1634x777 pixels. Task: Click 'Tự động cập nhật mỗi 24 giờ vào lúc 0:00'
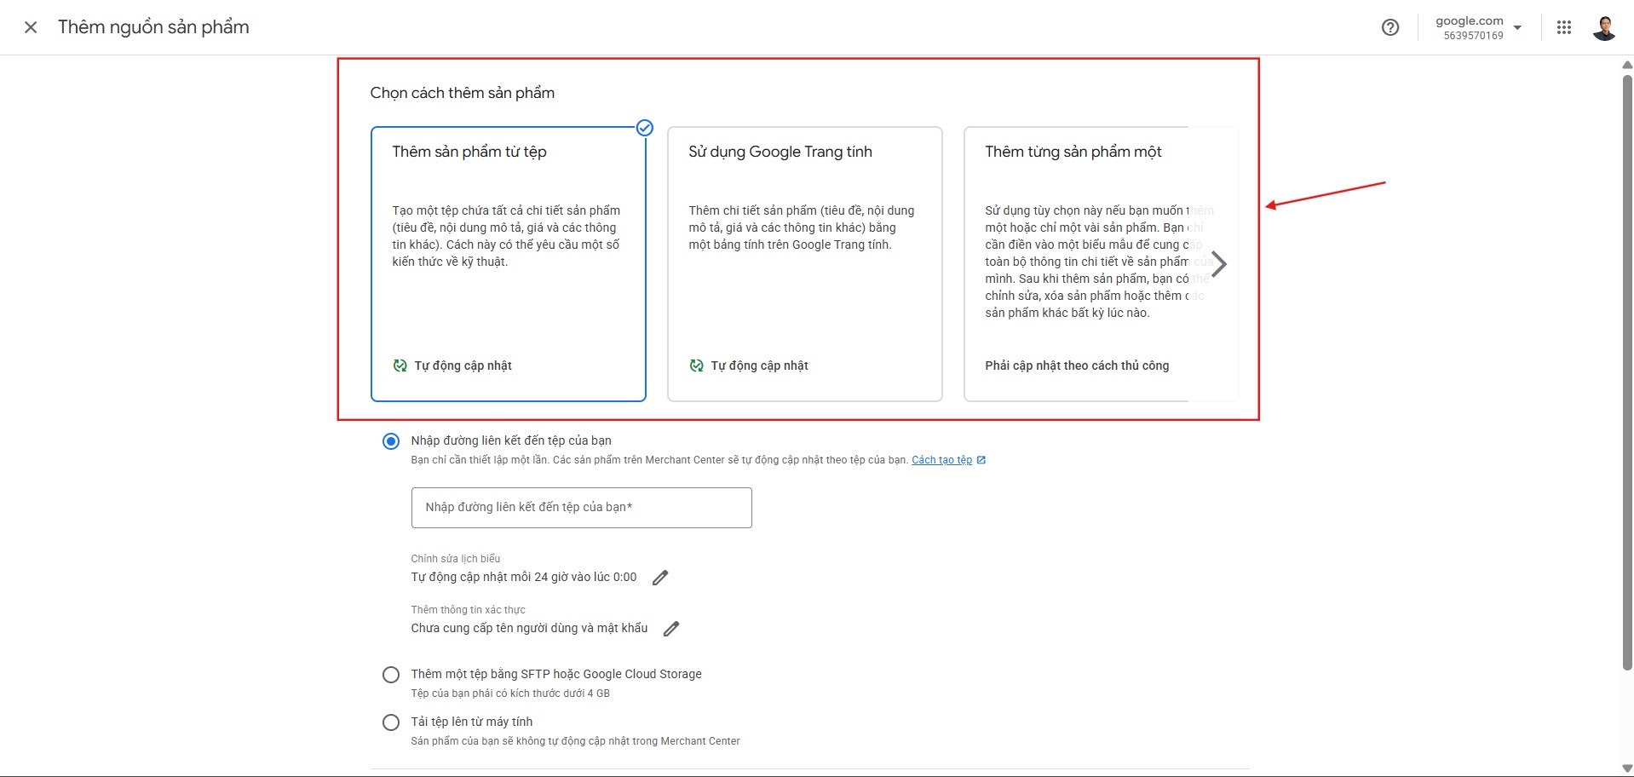point(524,577)
